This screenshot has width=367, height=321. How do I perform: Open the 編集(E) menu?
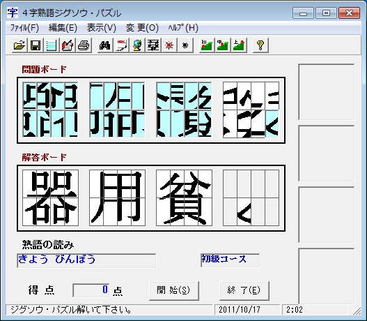[63, 28]
